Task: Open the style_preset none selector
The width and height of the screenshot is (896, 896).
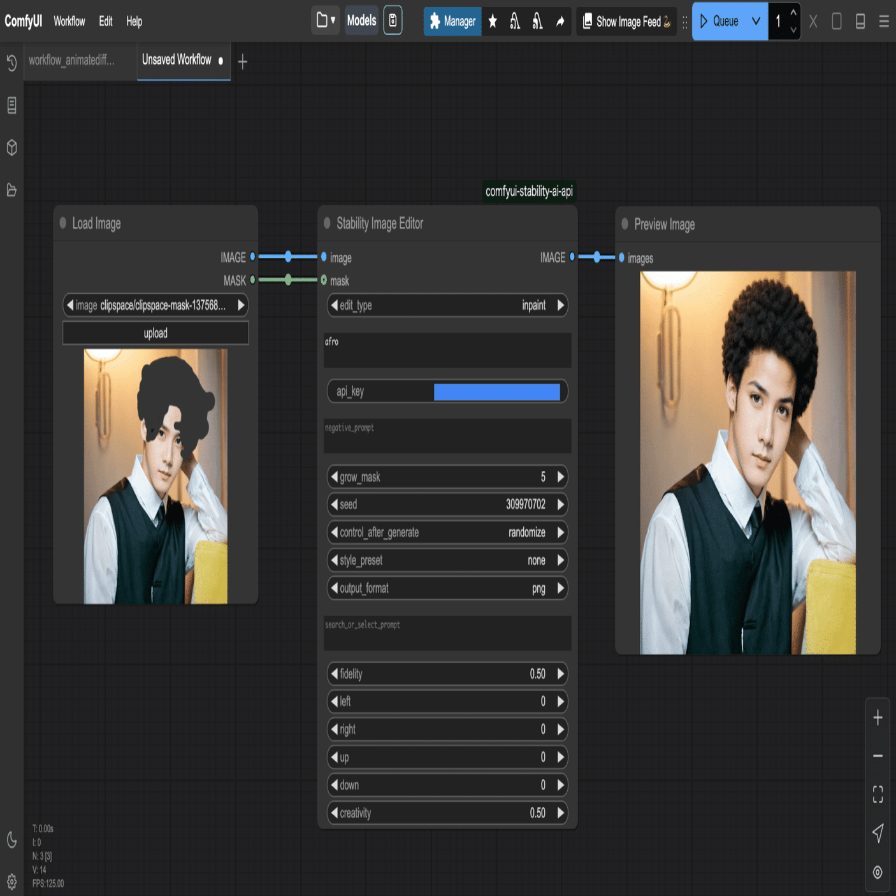Action: click(447, 560)
